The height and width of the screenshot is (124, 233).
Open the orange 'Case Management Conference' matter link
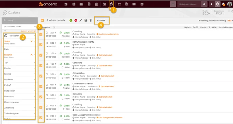[x=110, y=118]
